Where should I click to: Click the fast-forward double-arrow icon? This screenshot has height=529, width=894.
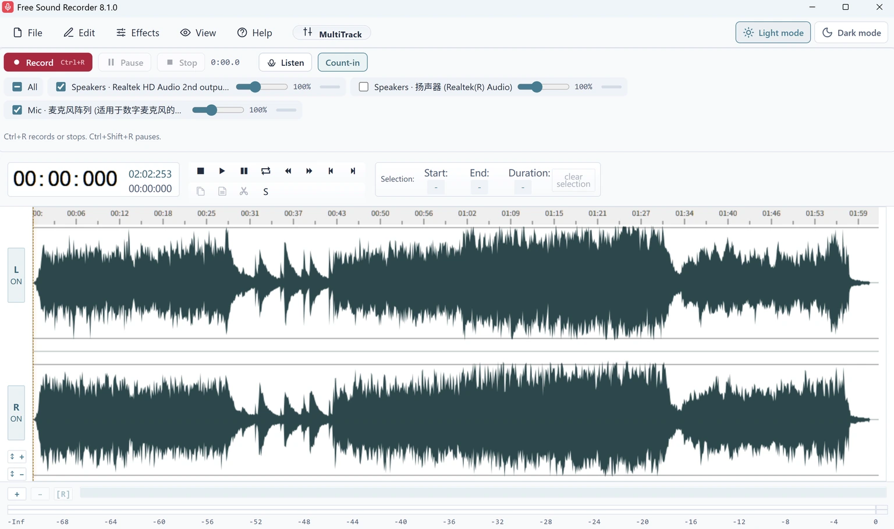pyautogui.click(x=309, y=171)
